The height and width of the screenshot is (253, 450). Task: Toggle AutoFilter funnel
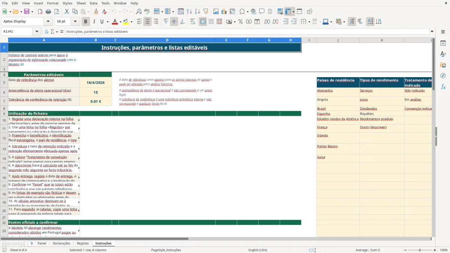pos(205,12)
